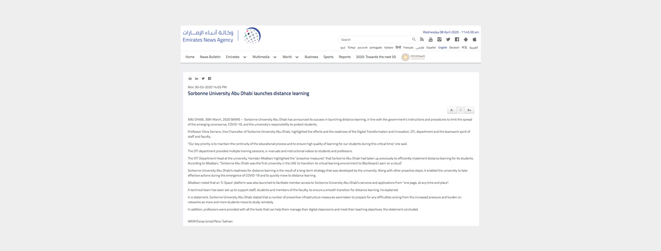Switch language to Italiano
This screenshot has height=251, width=661.
pyautogui.click(x=389, y=48)
